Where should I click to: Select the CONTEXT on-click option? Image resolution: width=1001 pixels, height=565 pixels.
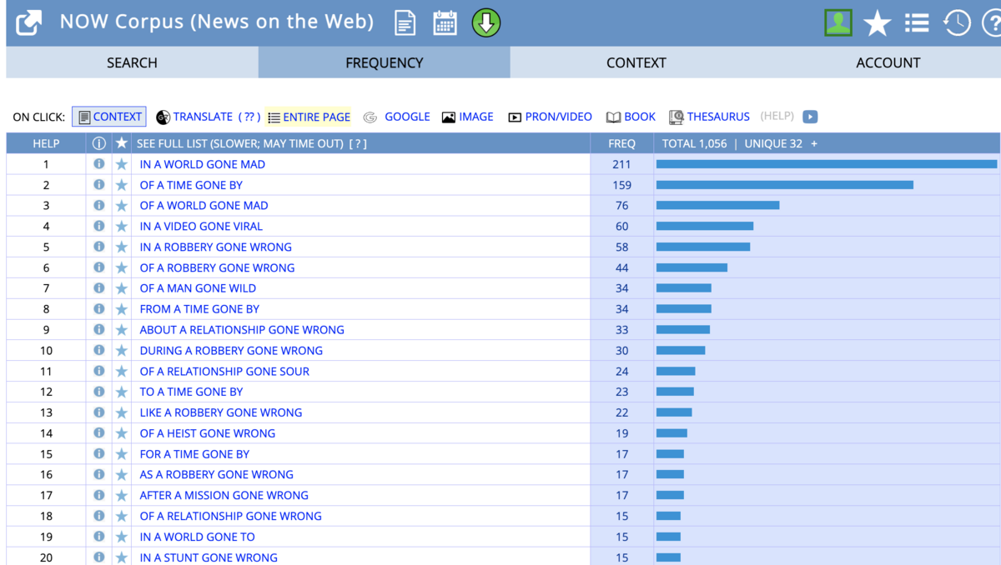coord(109,117)
